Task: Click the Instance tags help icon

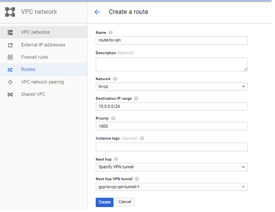Action: click(x=142, y=139)
